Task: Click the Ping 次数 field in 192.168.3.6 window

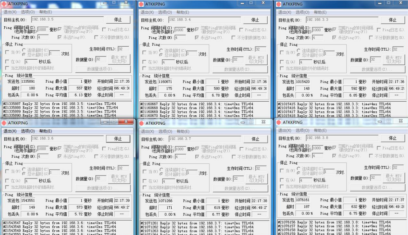Action: (x=43, y=156)
